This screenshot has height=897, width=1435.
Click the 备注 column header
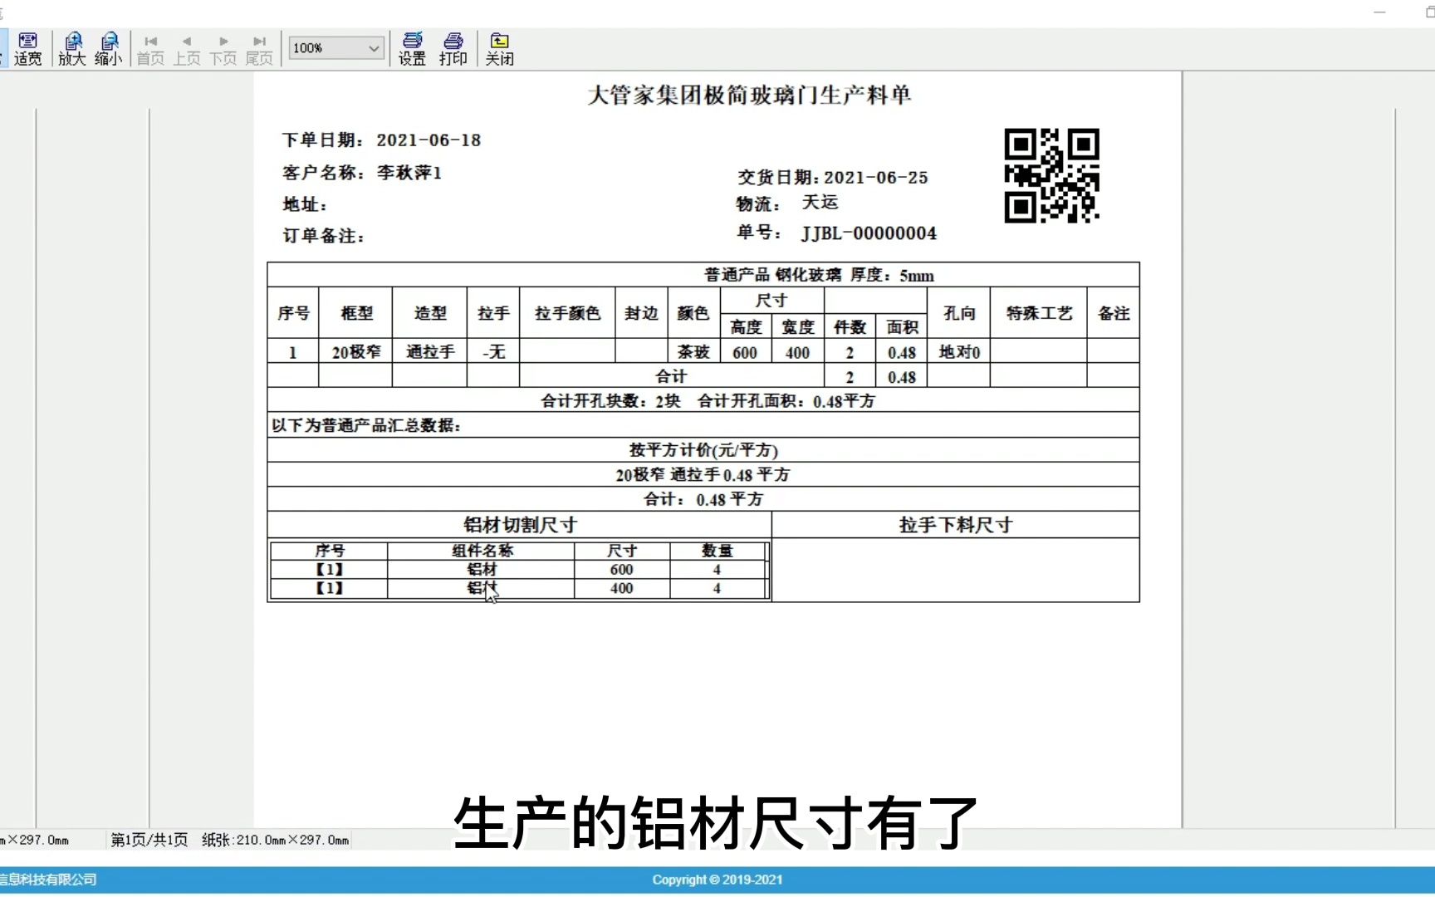[1114, 313]
